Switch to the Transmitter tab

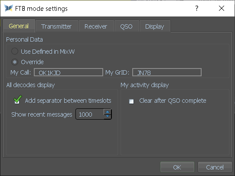click(56, 26)
